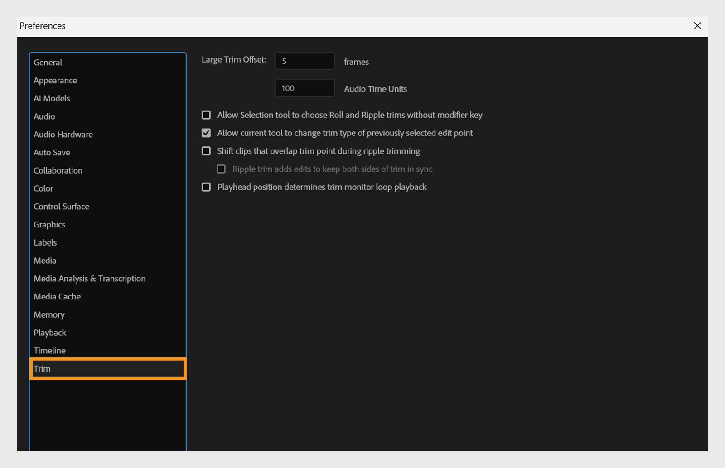Click the Large Trim Offset frames field
The image size is (725, 468).
[x=304, y=61]
